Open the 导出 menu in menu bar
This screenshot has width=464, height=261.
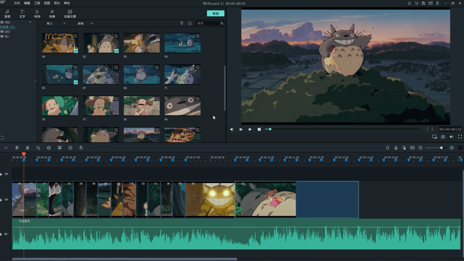[57, 3]
